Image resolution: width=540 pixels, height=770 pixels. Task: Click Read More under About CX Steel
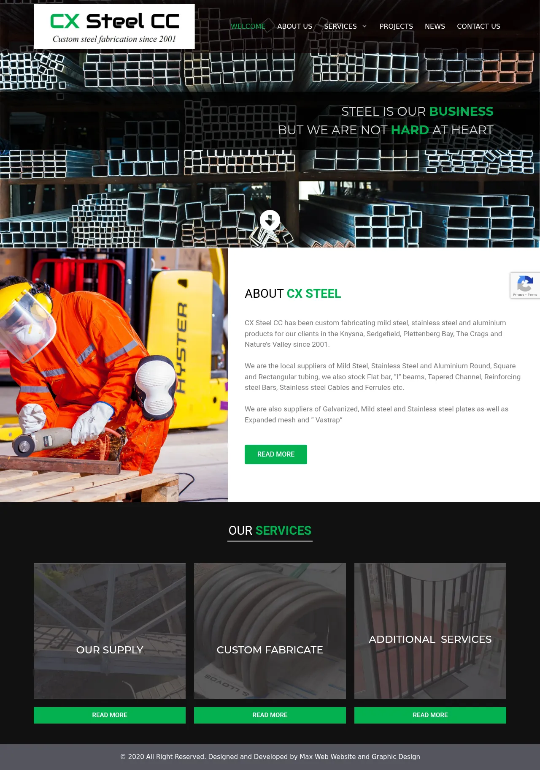[275, 454]
